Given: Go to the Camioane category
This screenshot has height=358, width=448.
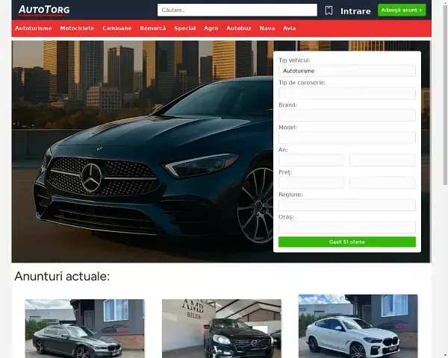Looking at the screenshot, I should tap(116, 28).
